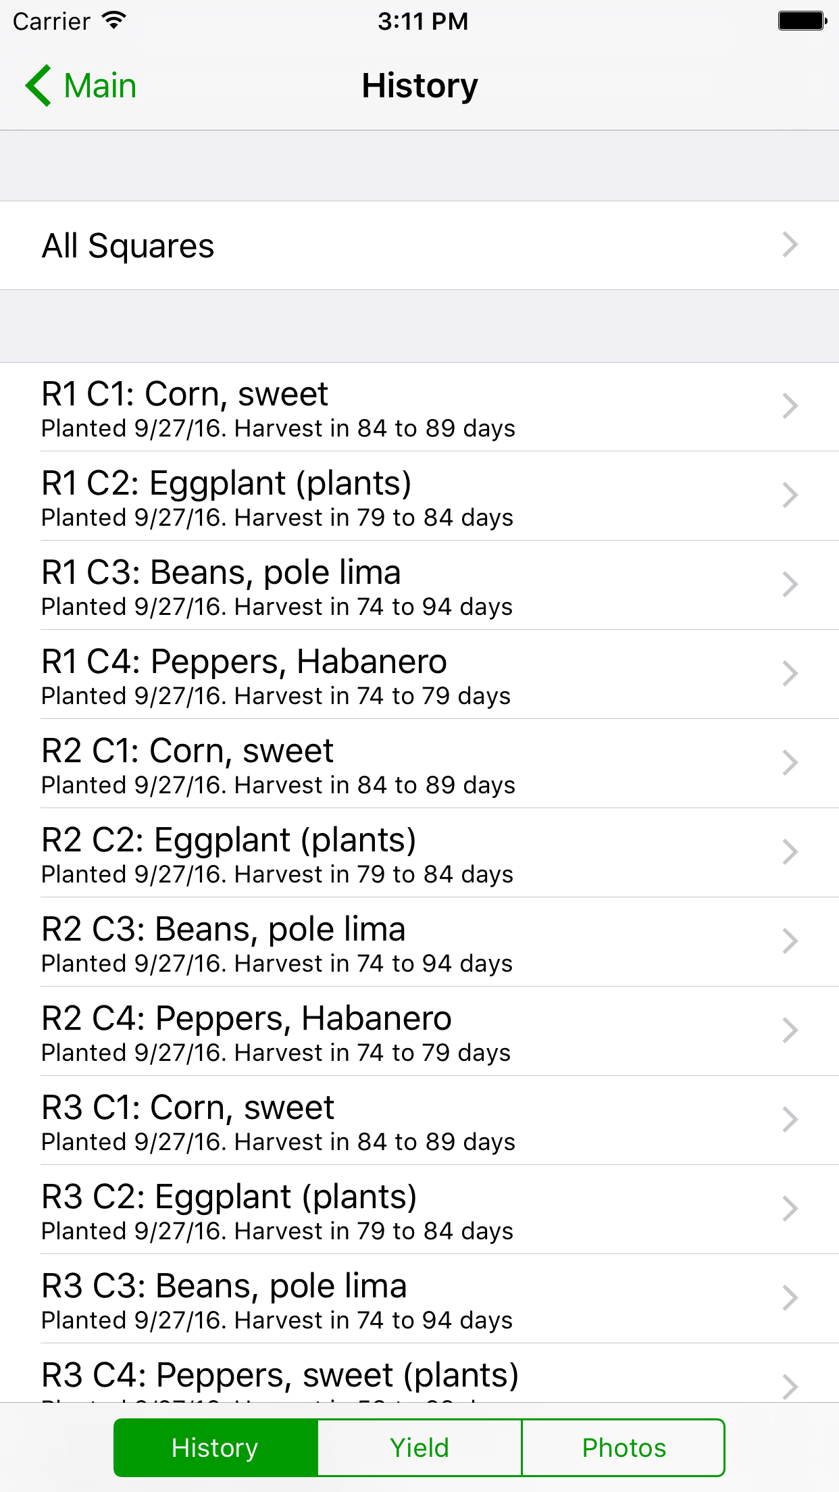This screenshot has width=839, height=1492.
Task: Go back to Main screen
Action: pos(82,86)
